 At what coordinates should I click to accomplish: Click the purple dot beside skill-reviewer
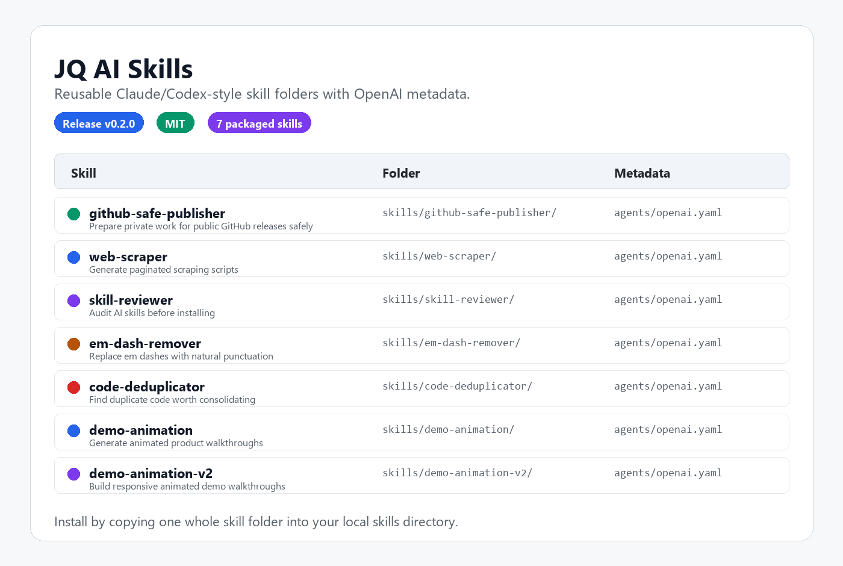(73, 300)
